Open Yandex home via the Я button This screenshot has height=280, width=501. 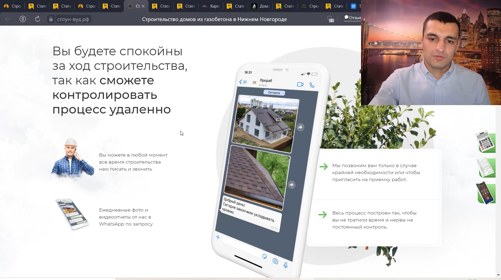23,19
